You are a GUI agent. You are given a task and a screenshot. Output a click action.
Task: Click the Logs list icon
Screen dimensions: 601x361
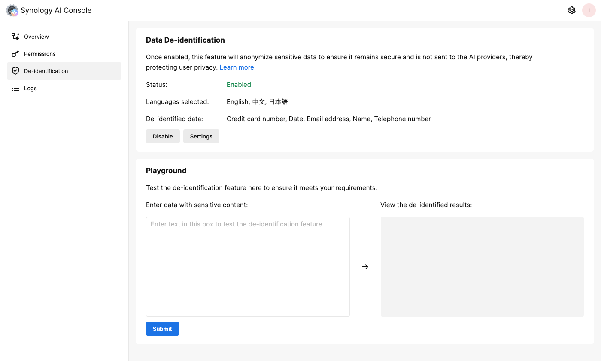click(15, 88)
